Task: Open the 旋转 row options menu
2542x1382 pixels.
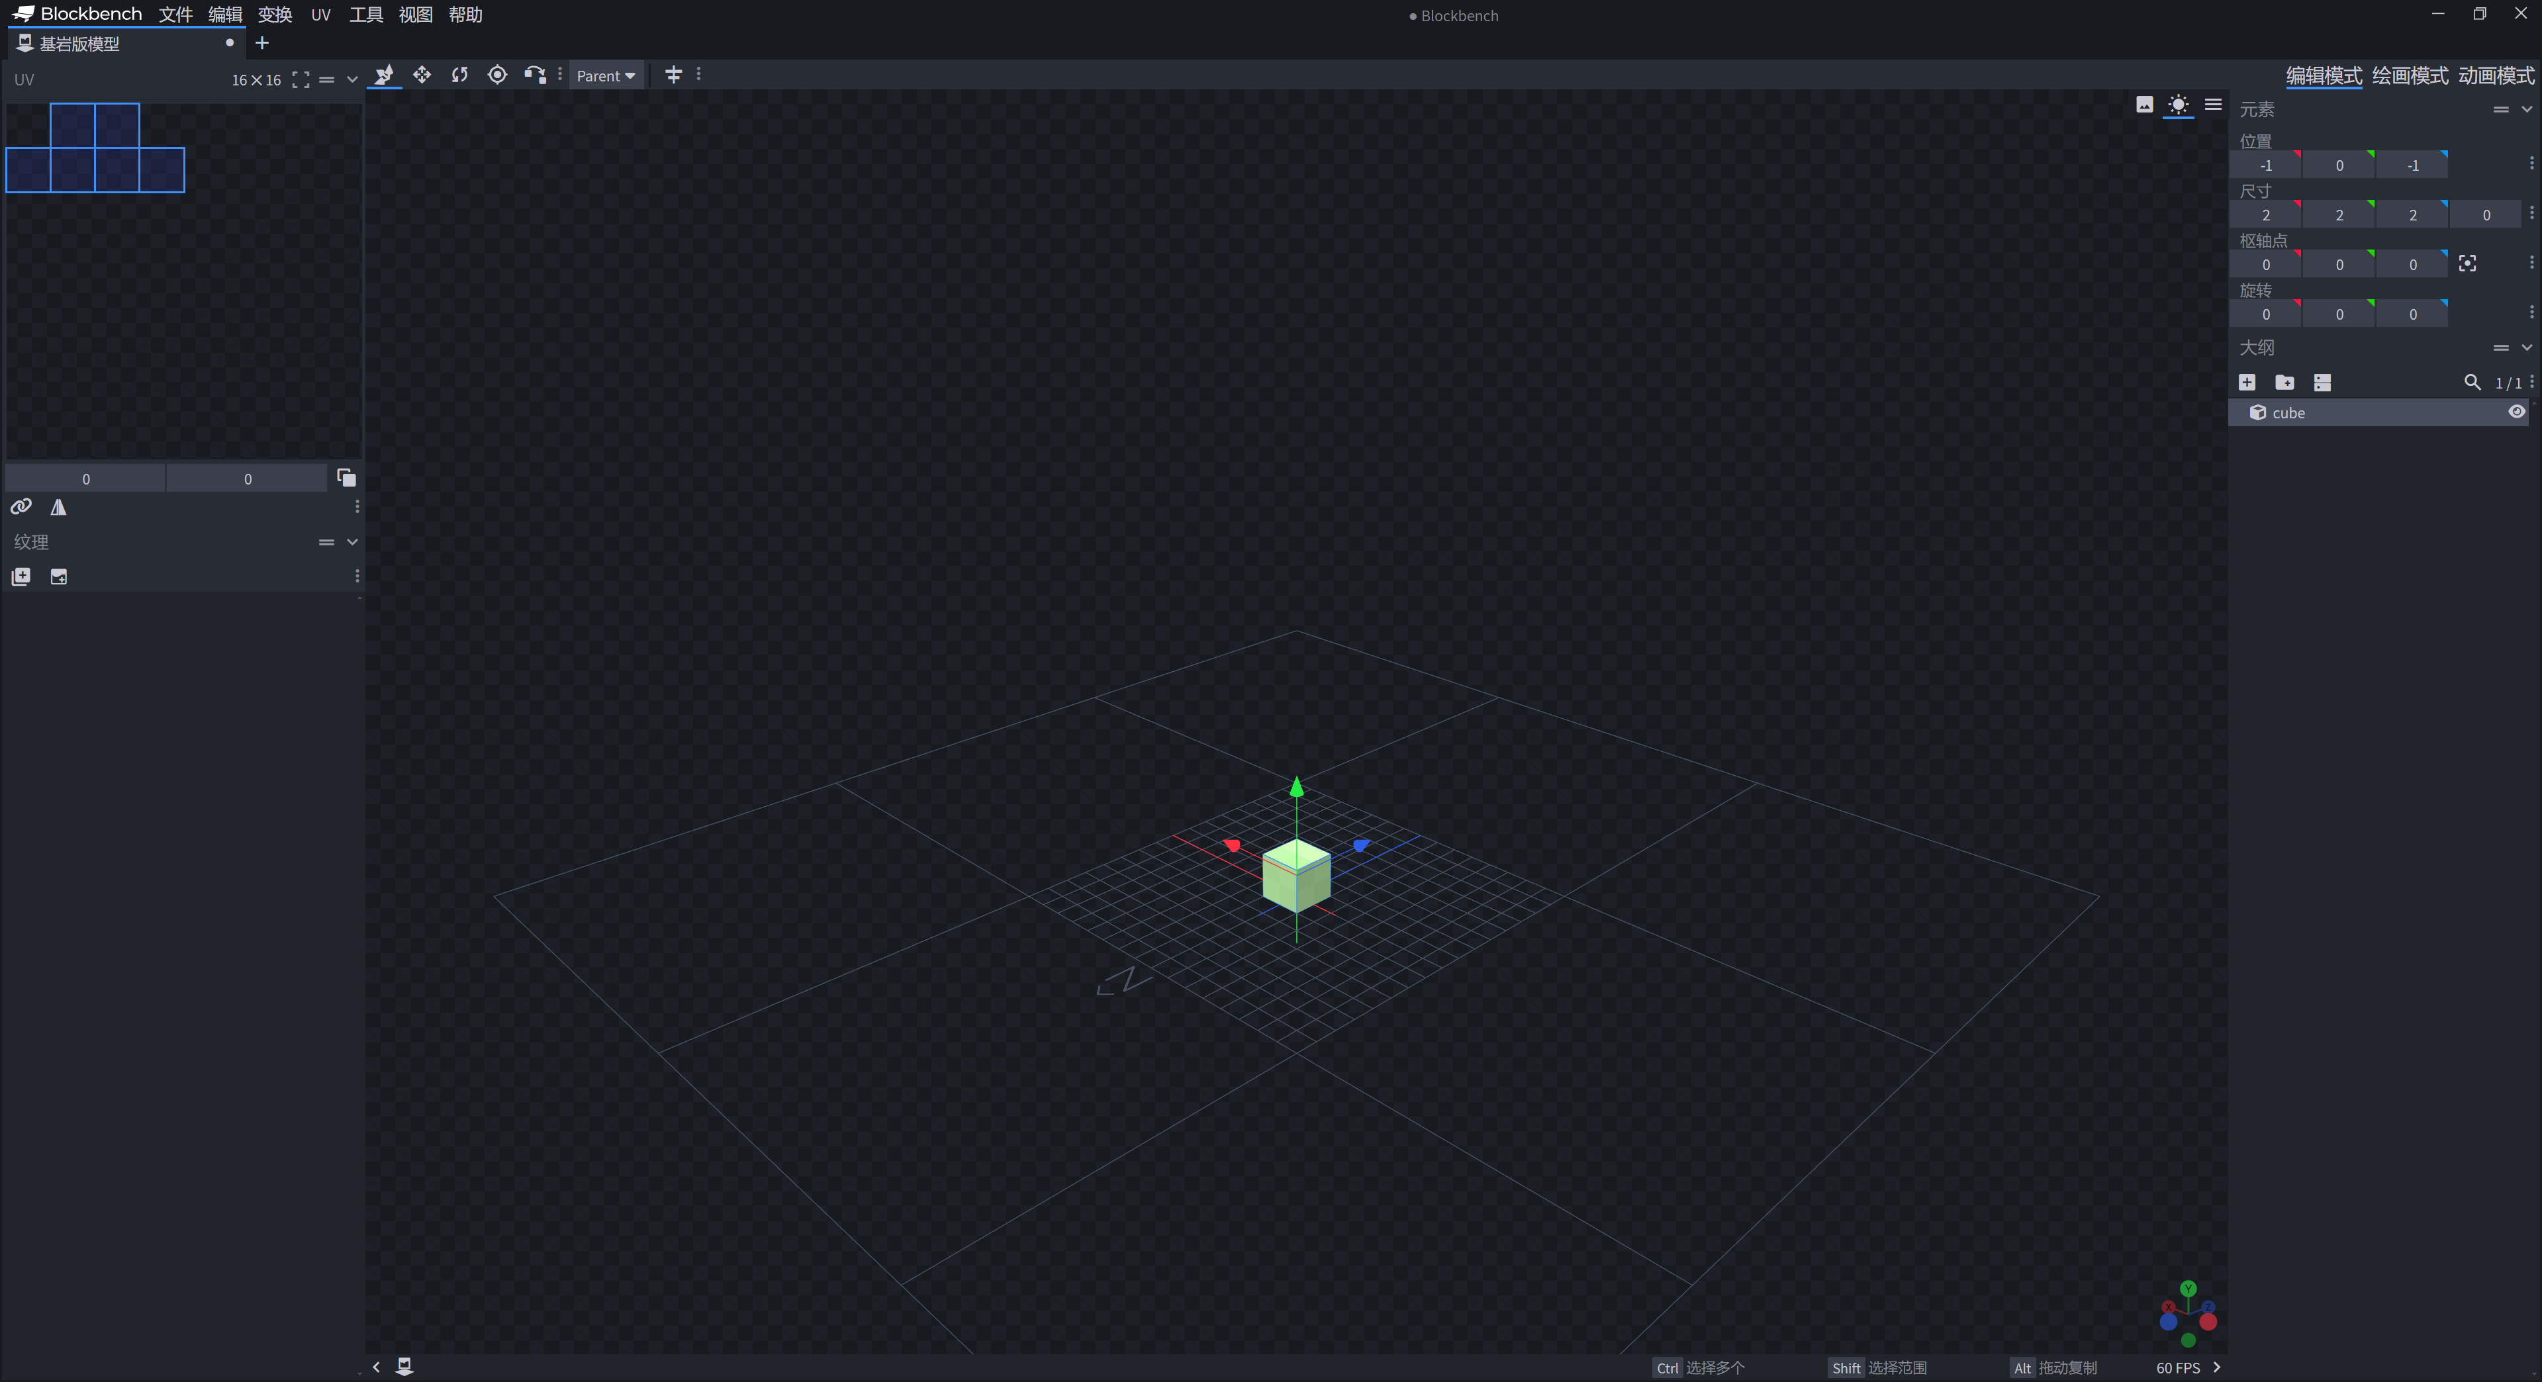Action: coord(2531,312)
